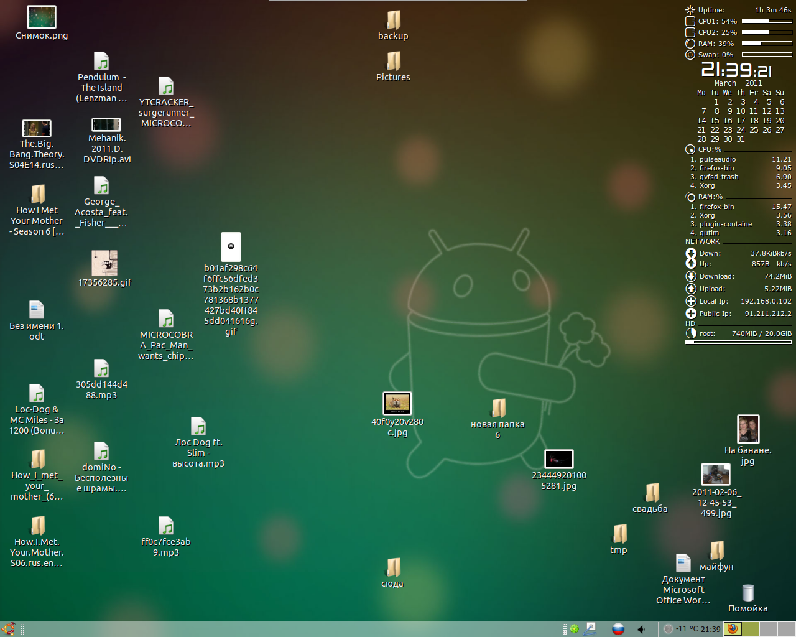Select the Снимок.png image file

[42, 23]
